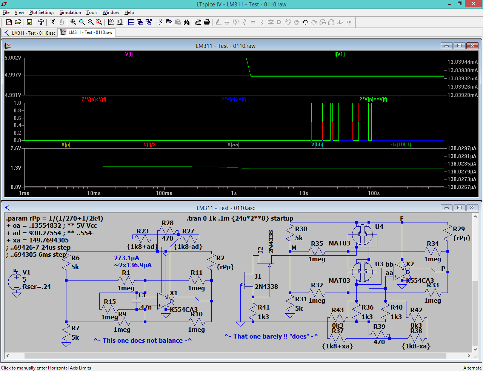483x371 pixels.
Task: Click the cyan V(bb) trace label
Action: 317,145
